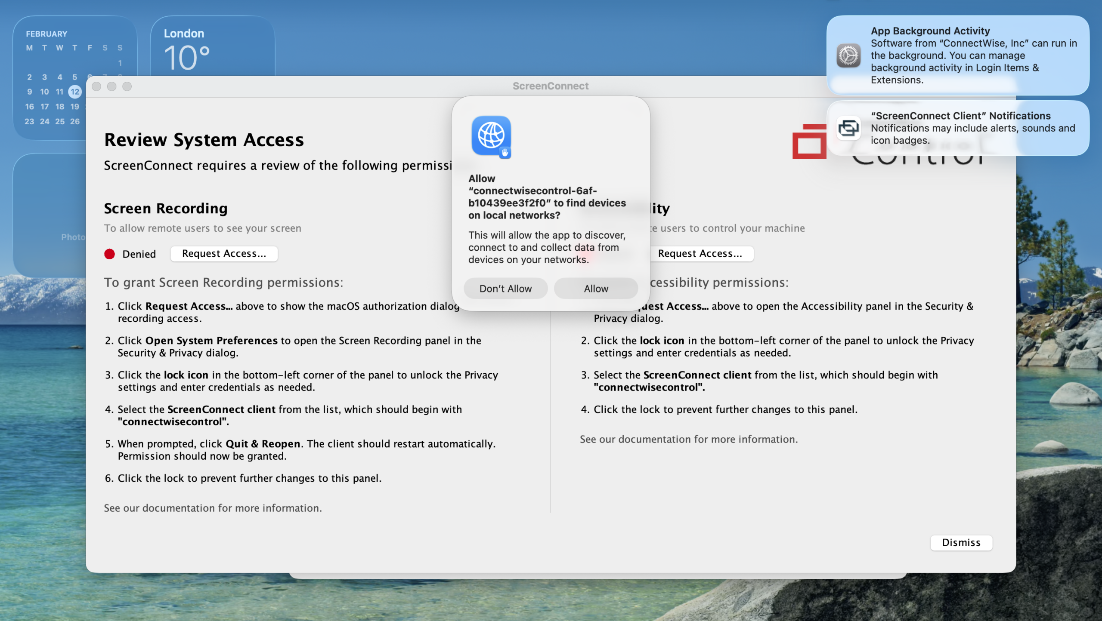Screen dimensions: 1102x621
Task: Click February month label in calendar
Action: point(46,34)
